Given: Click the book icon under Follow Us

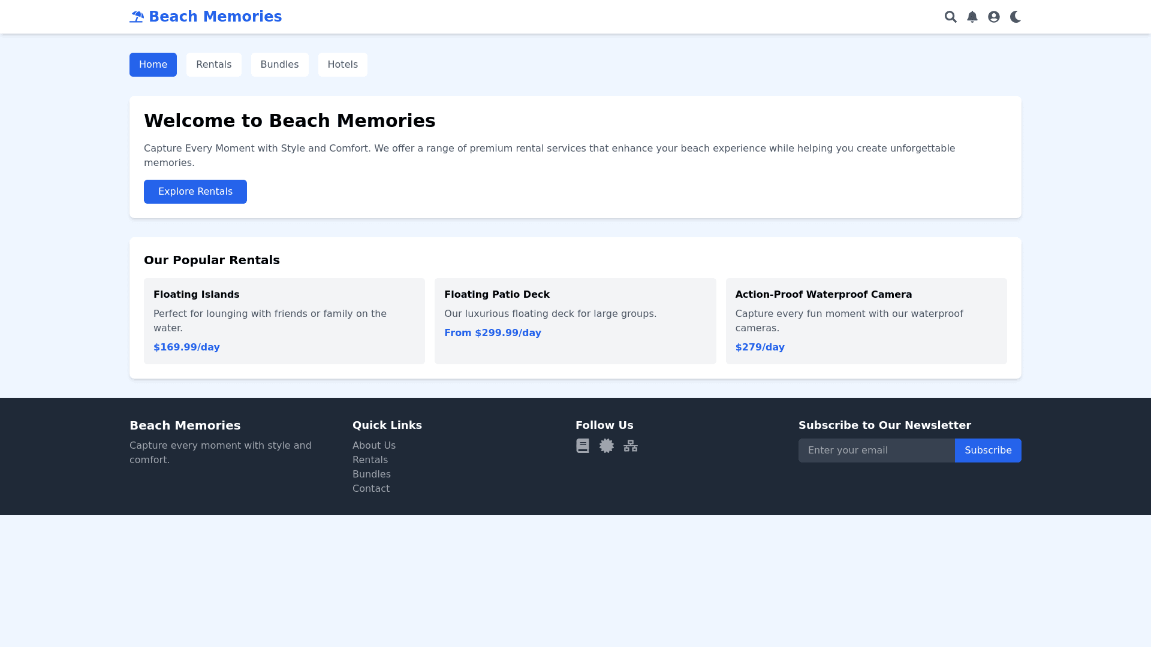Looking at the screenshot, I should 582,446.
